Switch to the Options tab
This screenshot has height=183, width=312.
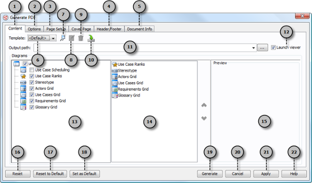coord(34,29)
